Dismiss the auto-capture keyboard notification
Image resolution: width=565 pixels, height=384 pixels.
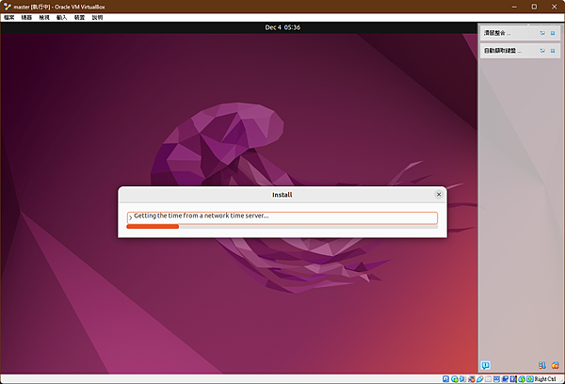(553, 51)
